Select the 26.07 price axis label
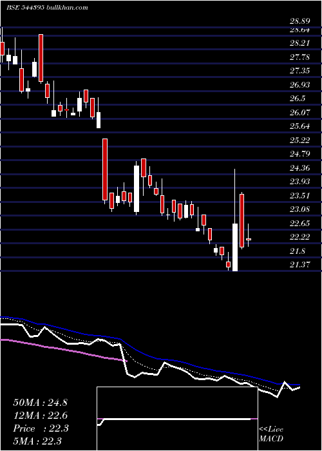 [x=299, y=113]
